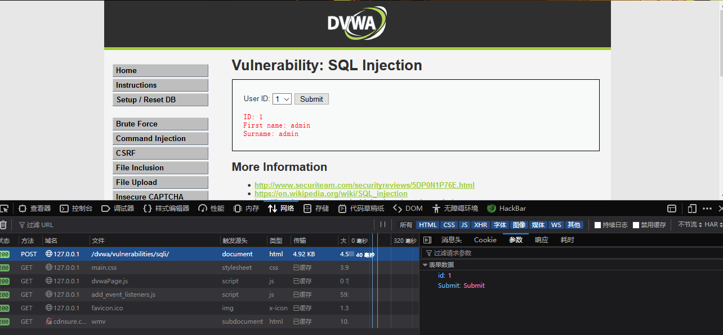The height and width of the screenshot is (335, 723).
Task: Open the Command Injection page
Action: 160,138
